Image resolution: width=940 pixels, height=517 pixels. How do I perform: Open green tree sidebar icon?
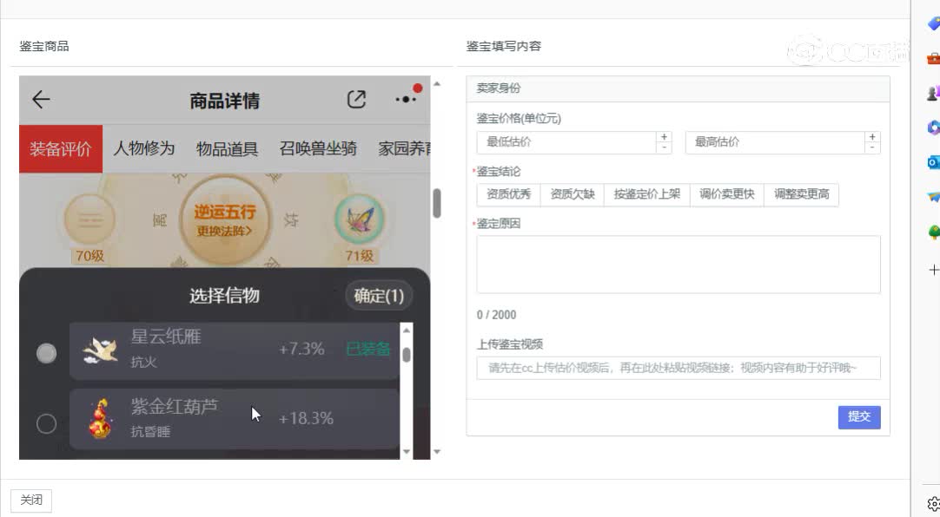point(933,232)
